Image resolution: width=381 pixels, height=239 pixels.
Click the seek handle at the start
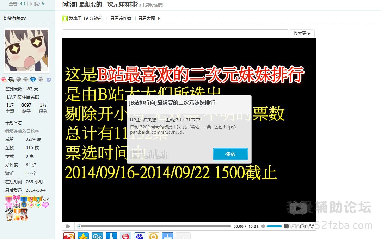coord(79,226)
